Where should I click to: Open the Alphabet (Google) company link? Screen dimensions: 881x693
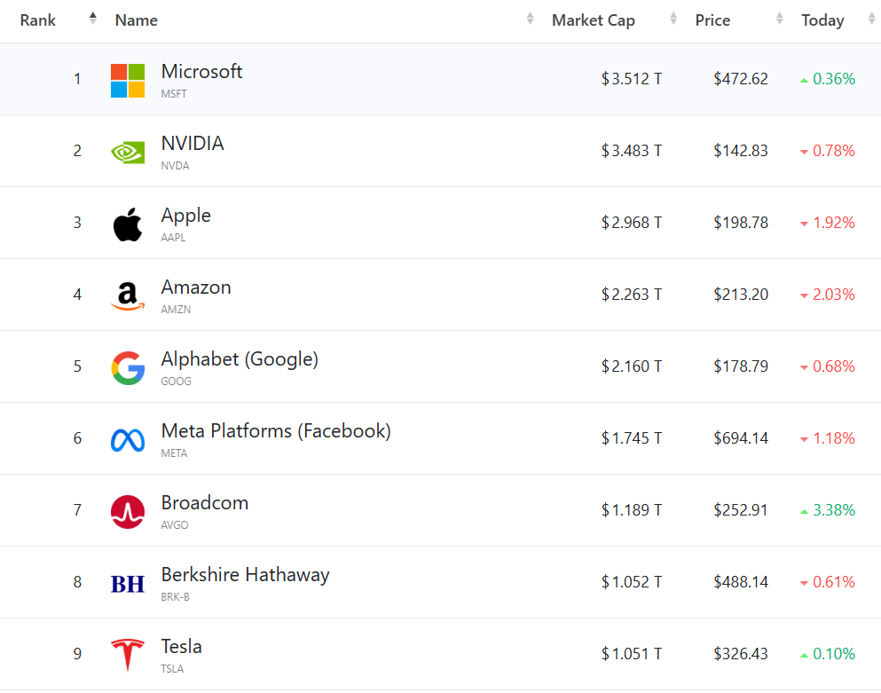(240, 359)
